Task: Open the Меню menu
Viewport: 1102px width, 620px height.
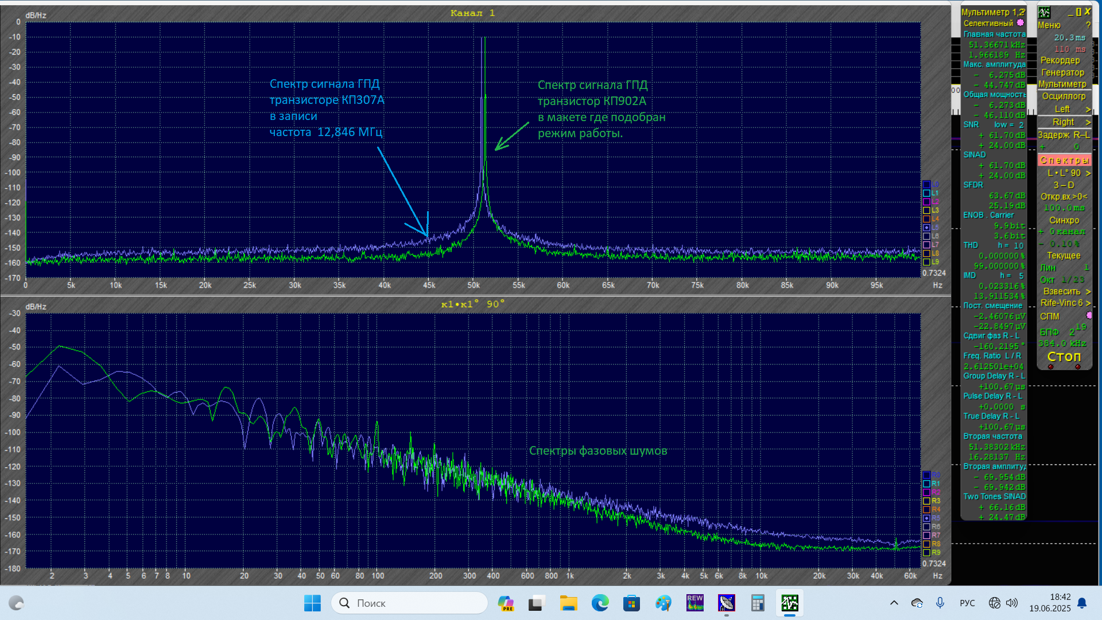Action: pos(1049,25)
